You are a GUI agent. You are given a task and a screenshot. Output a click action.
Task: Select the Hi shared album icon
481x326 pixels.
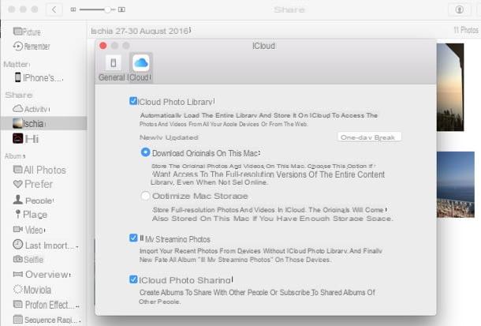coord(18,138)
